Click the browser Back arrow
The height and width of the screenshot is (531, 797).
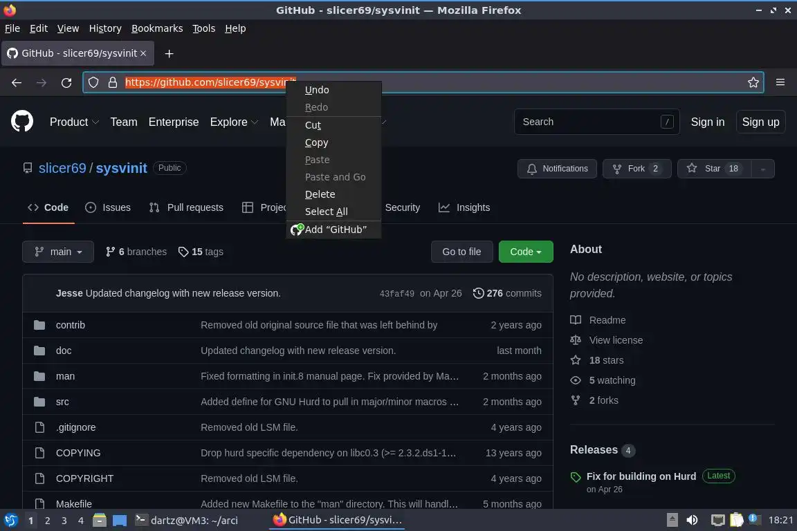click(x=17, y=82)
